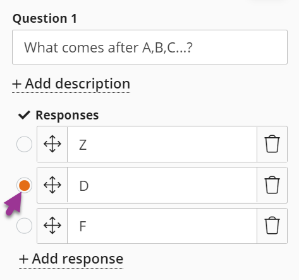The width and height of the screenshot is (299, 280).
Task: Select the reorder arrows icon for response F
Action: pos(52,226)
